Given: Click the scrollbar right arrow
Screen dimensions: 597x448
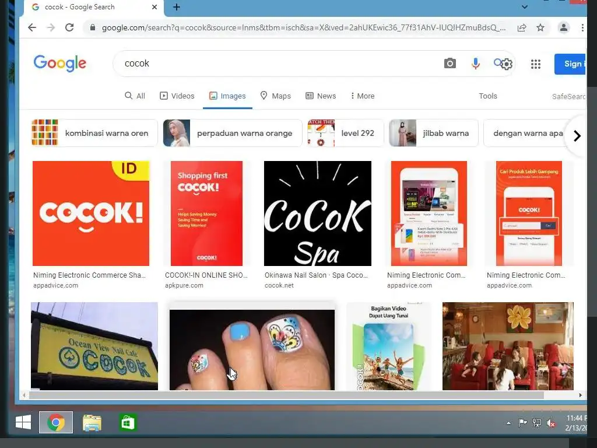Looking at the screenshot, I should (x=580, y=395).
